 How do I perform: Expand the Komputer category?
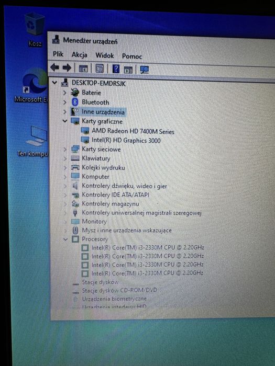pyautogui.click(x=65, y=177)
